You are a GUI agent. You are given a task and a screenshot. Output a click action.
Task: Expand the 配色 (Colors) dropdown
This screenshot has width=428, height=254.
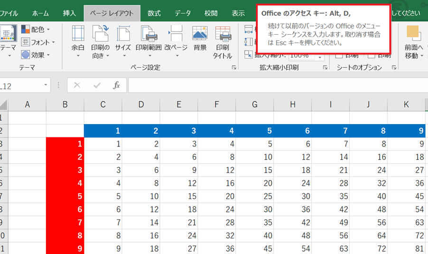[x=38, y=30]
